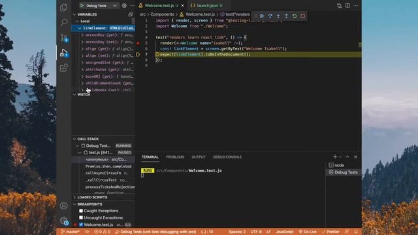Image resolution: width=418 pixels, height=235 pixels.
Task: Open the editor title more actions menu
Action: (356, 6)
